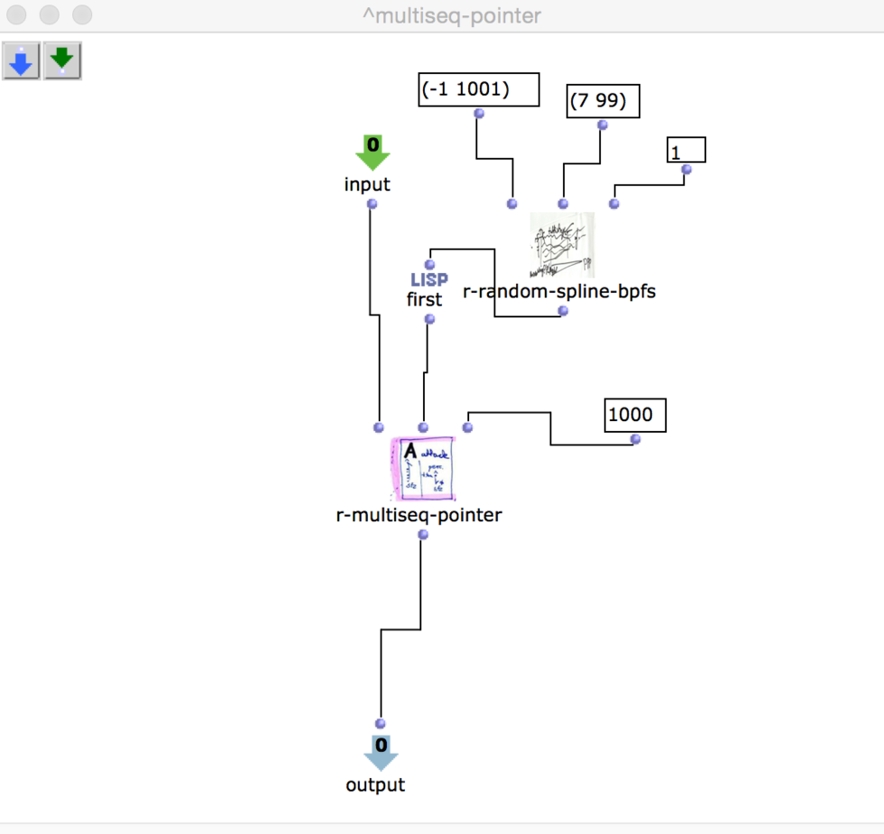Click the blue add-input arrow button
The height and width of the screenshot is (834, 884).
[21, 61]
